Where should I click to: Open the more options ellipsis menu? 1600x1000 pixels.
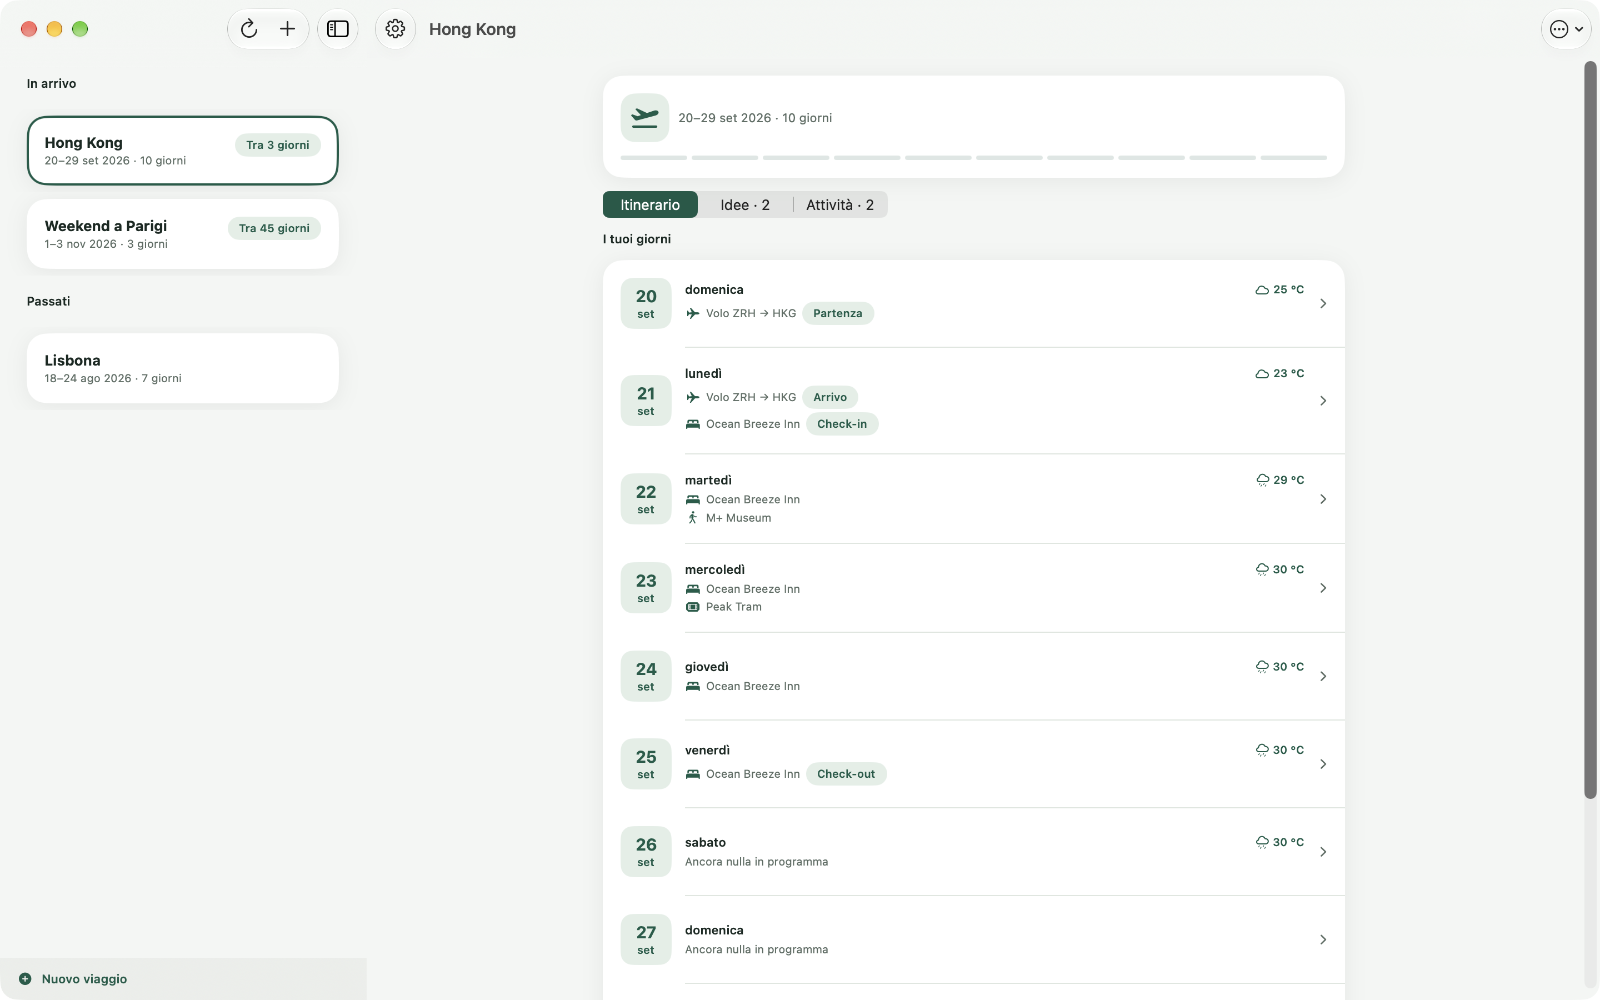point(1566,29)
